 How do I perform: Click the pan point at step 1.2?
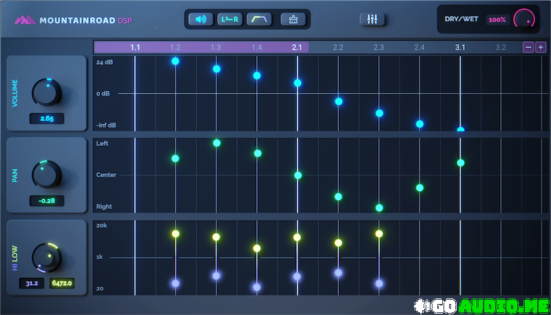pyautogui.click(x=175, y=159)
